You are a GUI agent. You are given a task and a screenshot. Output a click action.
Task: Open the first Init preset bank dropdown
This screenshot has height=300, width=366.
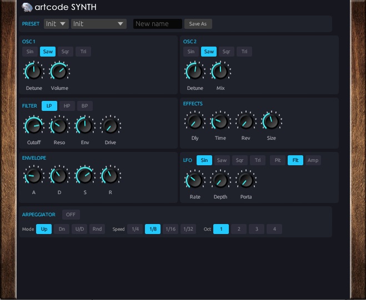pos(56,24)
